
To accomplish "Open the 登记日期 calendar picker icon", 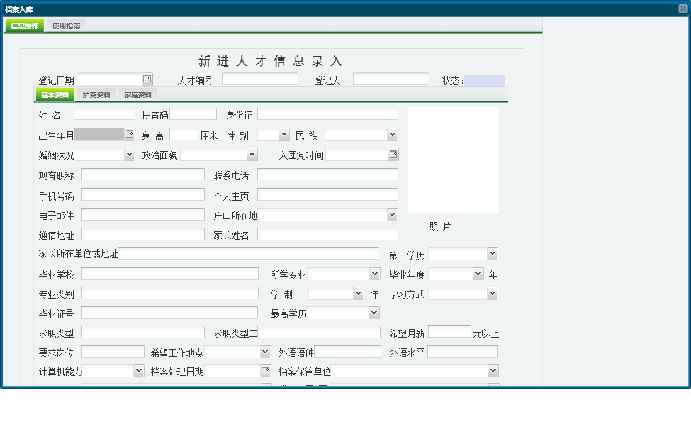I will coord(147,78).
